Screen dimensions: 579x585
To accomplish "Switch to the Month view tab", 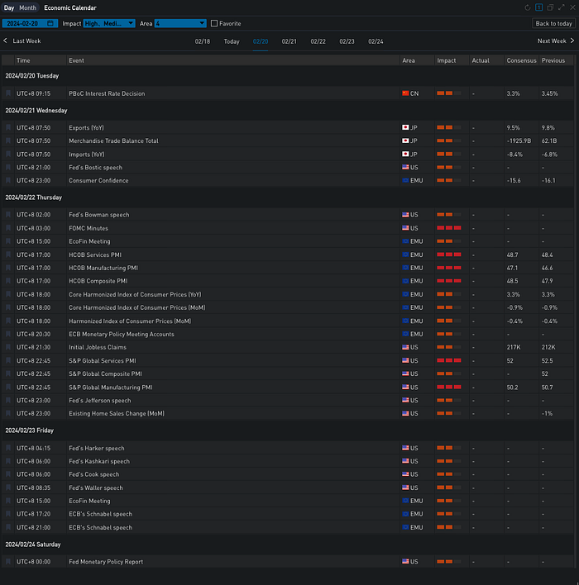I will click(x=27, y=7).
